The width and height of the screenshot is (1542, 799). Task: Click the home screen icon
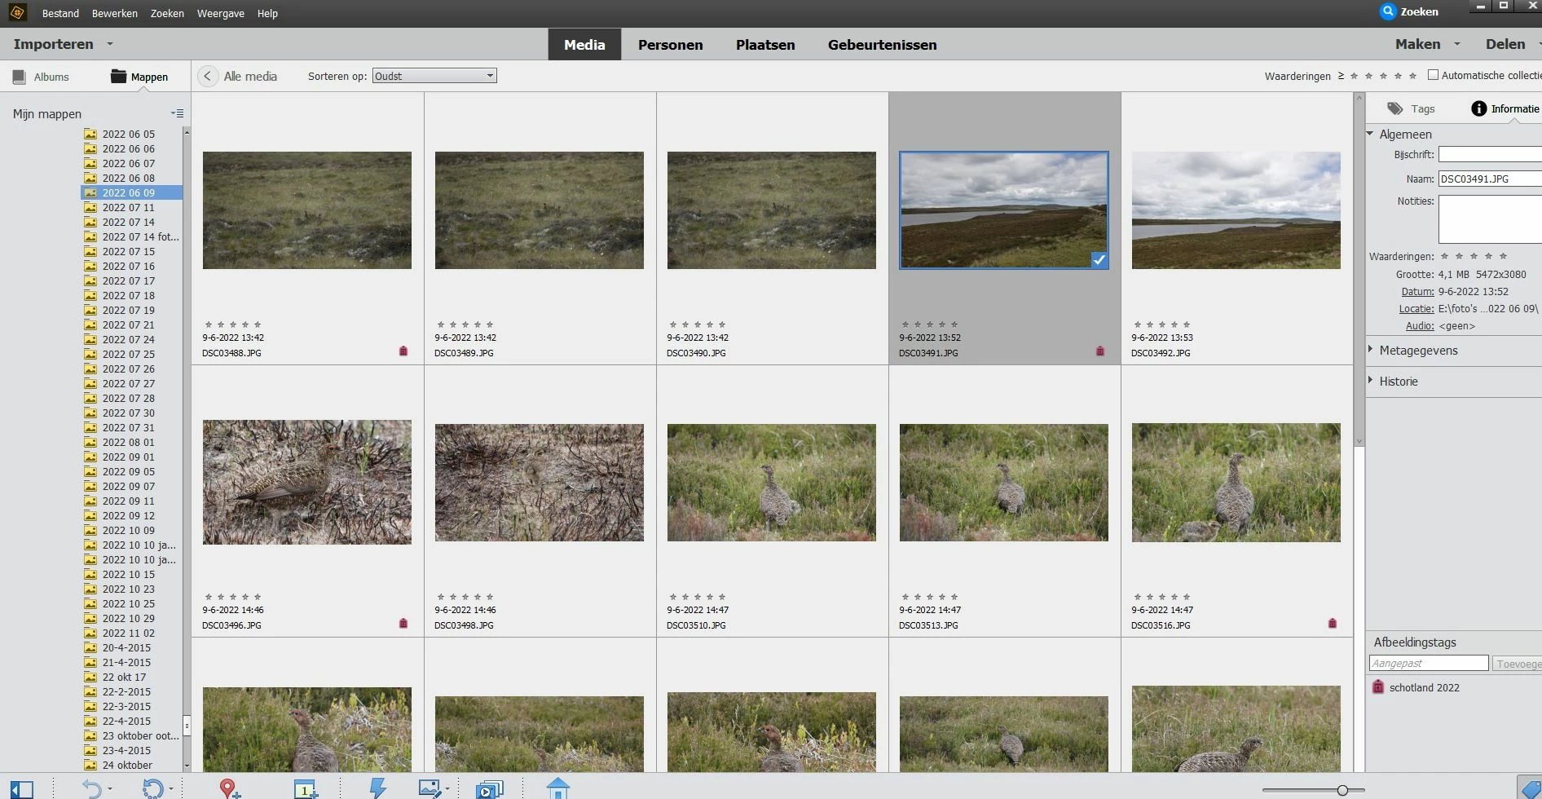click(557, 788)
